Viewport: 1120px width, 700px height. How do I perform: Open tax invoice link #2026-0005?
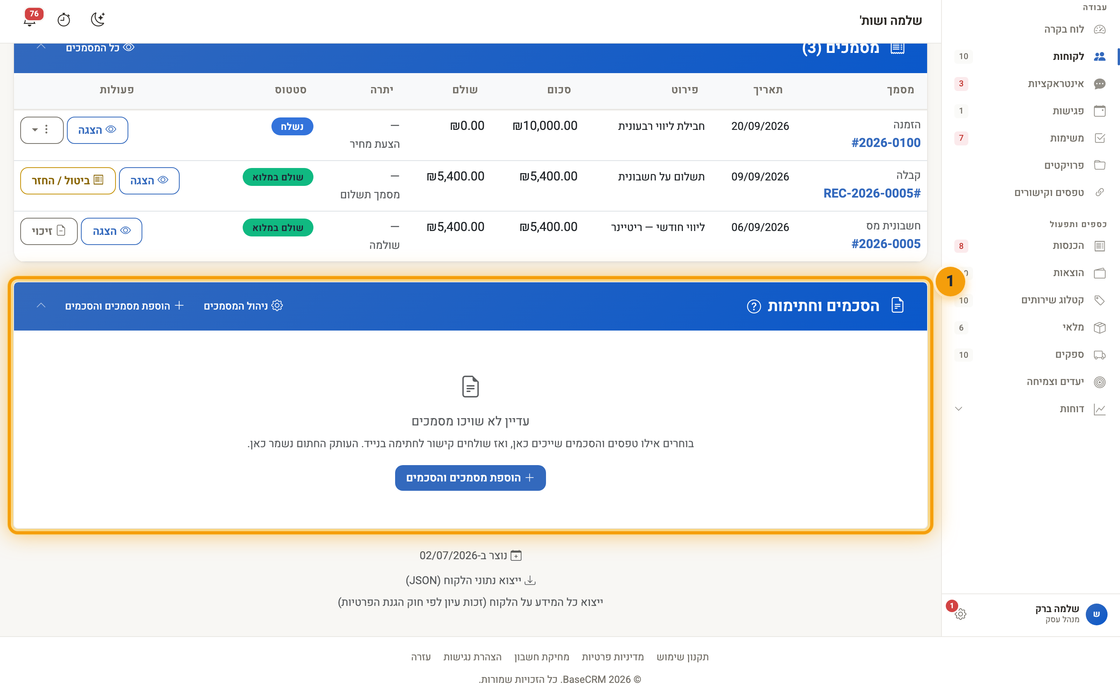886,243
